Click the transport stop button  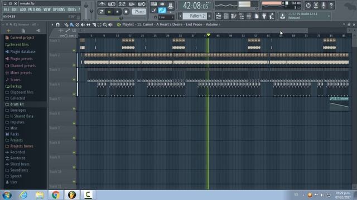tap(118, 12)
